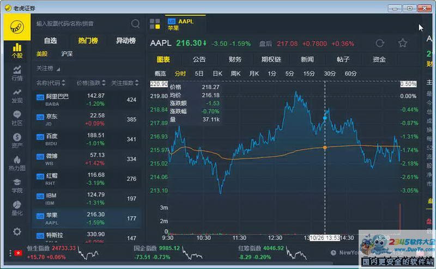Switch to the 热门榜 hot list tab
The width and height of the screenshot is (436, 269).
click(88, 41)
